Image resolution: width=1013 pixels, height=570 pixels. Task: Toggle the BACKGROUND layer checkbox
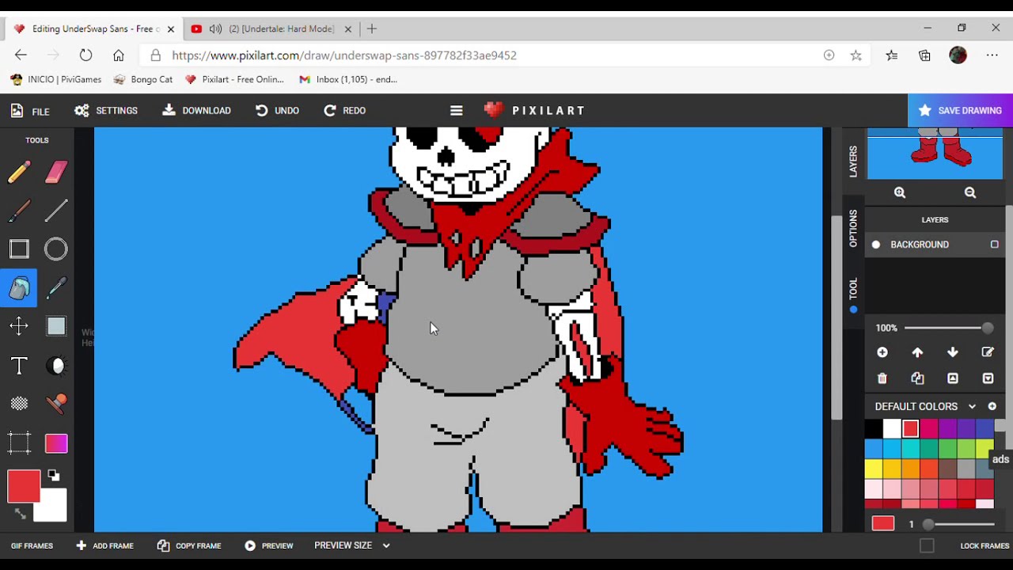tap(995, 245)
